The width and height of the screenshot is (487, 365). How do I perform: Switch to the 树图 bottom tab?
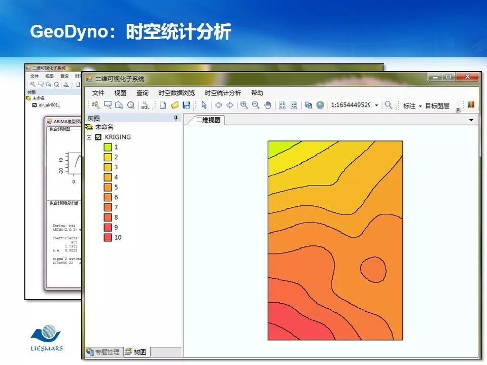(x=136, y=352)
